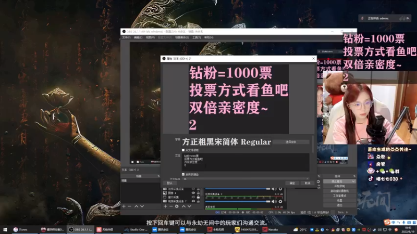Click inside the 文本 text input box
Image resolution: width=417 pixels, height=234 pixels.
(x=246, y=162)
